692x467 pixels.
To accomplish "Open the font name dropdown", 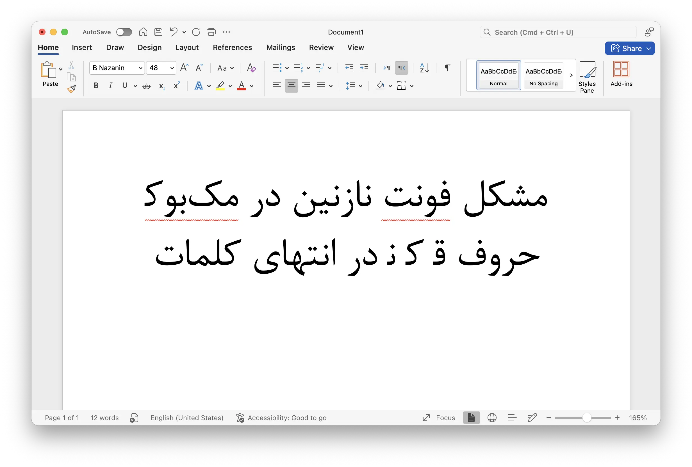I will click(x=140, y=68).
